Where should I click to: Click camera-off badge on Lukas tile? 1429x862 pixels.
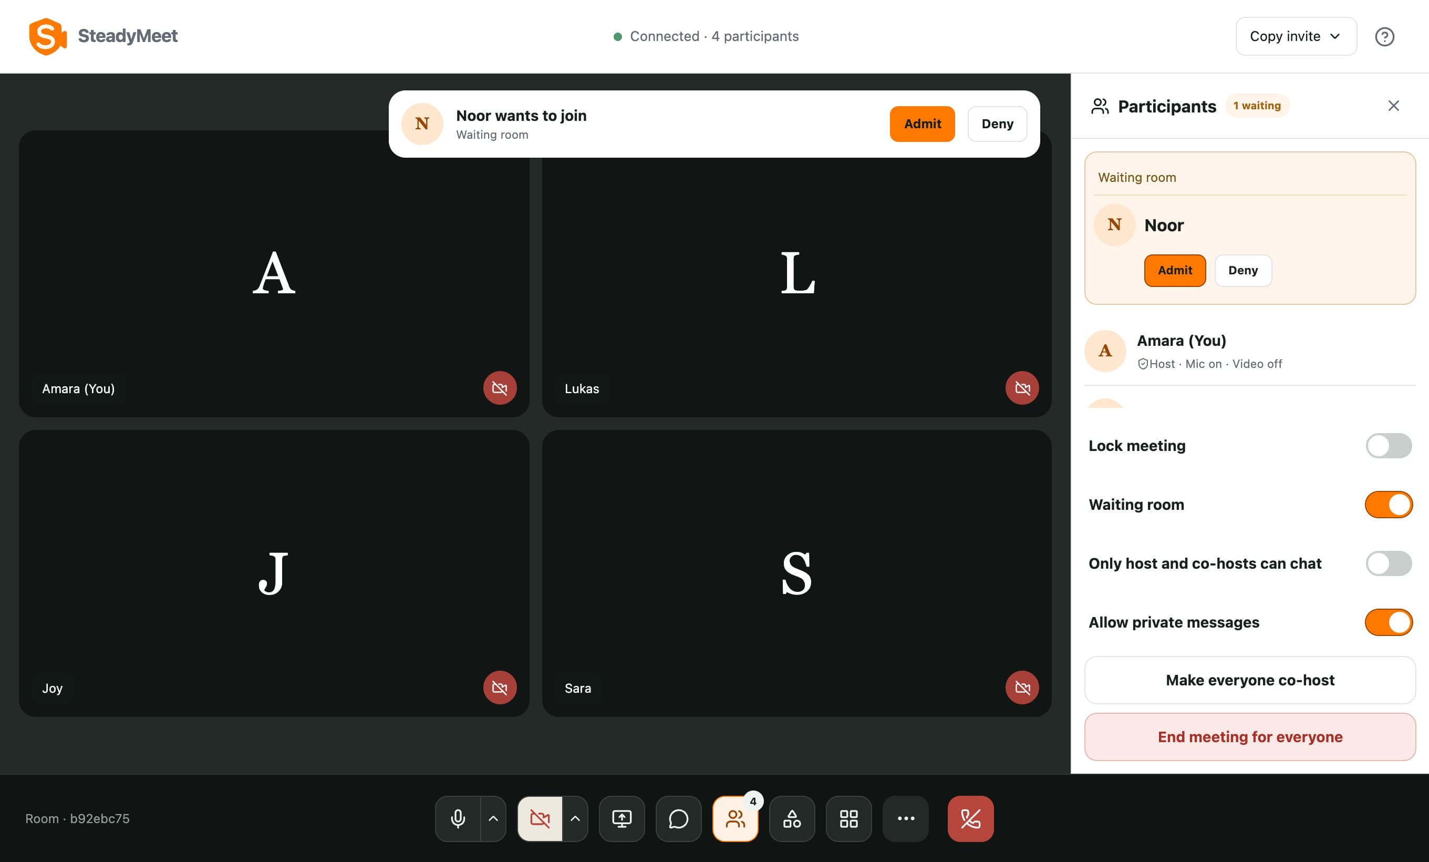(x=1022, y=388)
